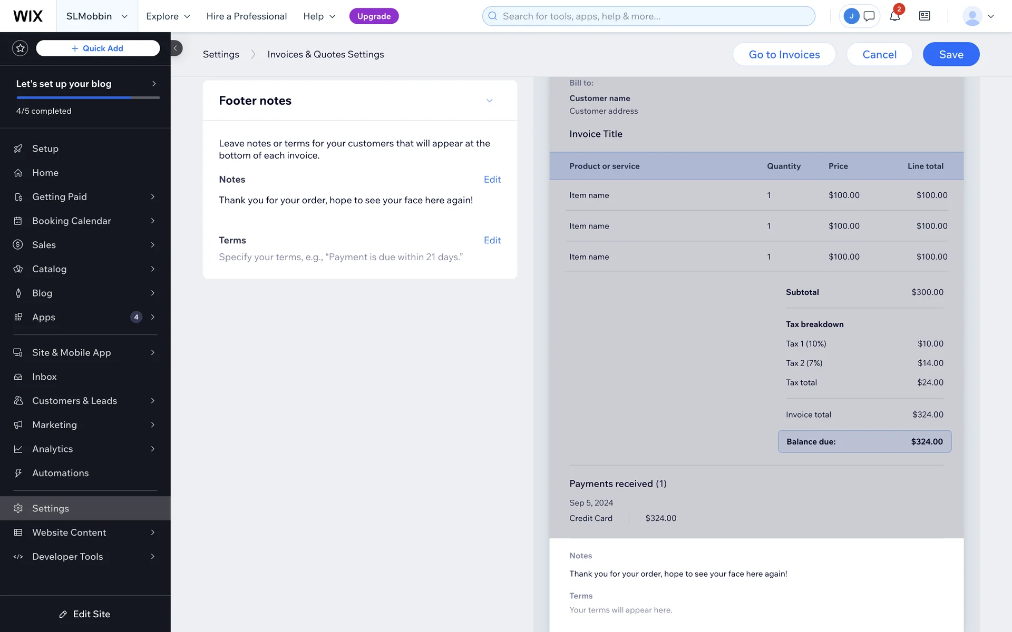Click the Edit Site pencil button
Viewport: 1012px width, 632px height.
85,614
